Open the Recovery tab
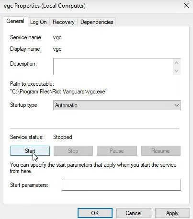193x219 pixels. [x=64, y=22]
